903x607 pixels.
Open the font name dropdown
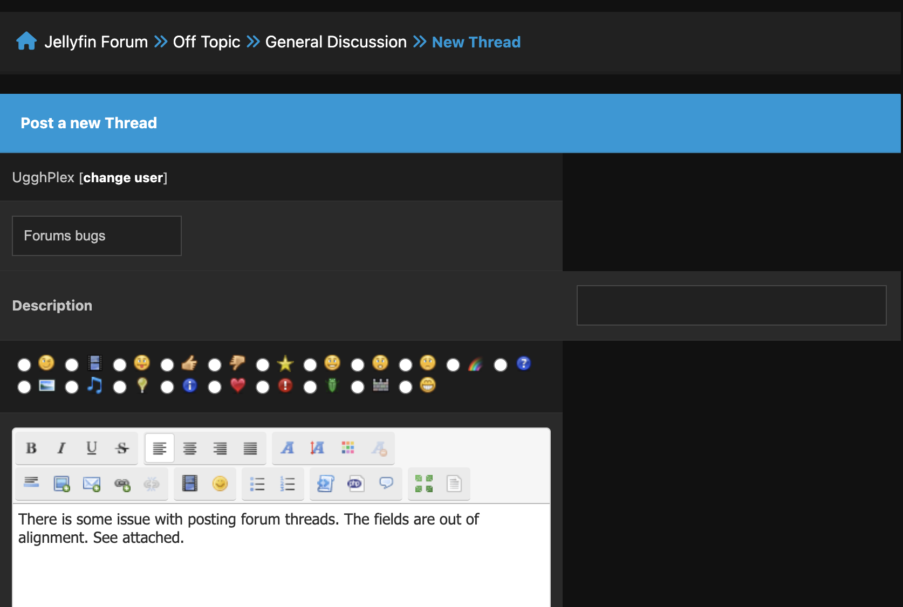[288, 448]
